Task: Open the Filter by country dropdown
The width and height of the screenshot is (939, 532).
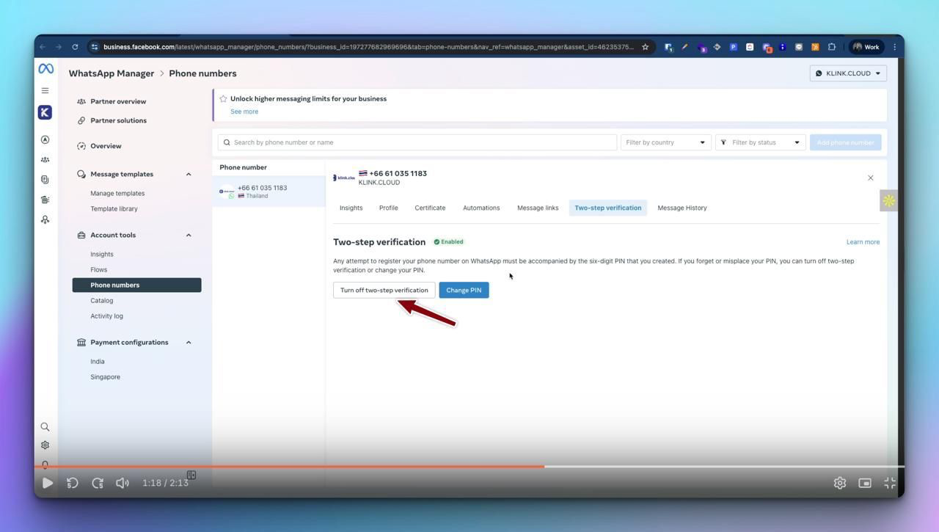Action: pyautogui.click(x=665, y=142)
